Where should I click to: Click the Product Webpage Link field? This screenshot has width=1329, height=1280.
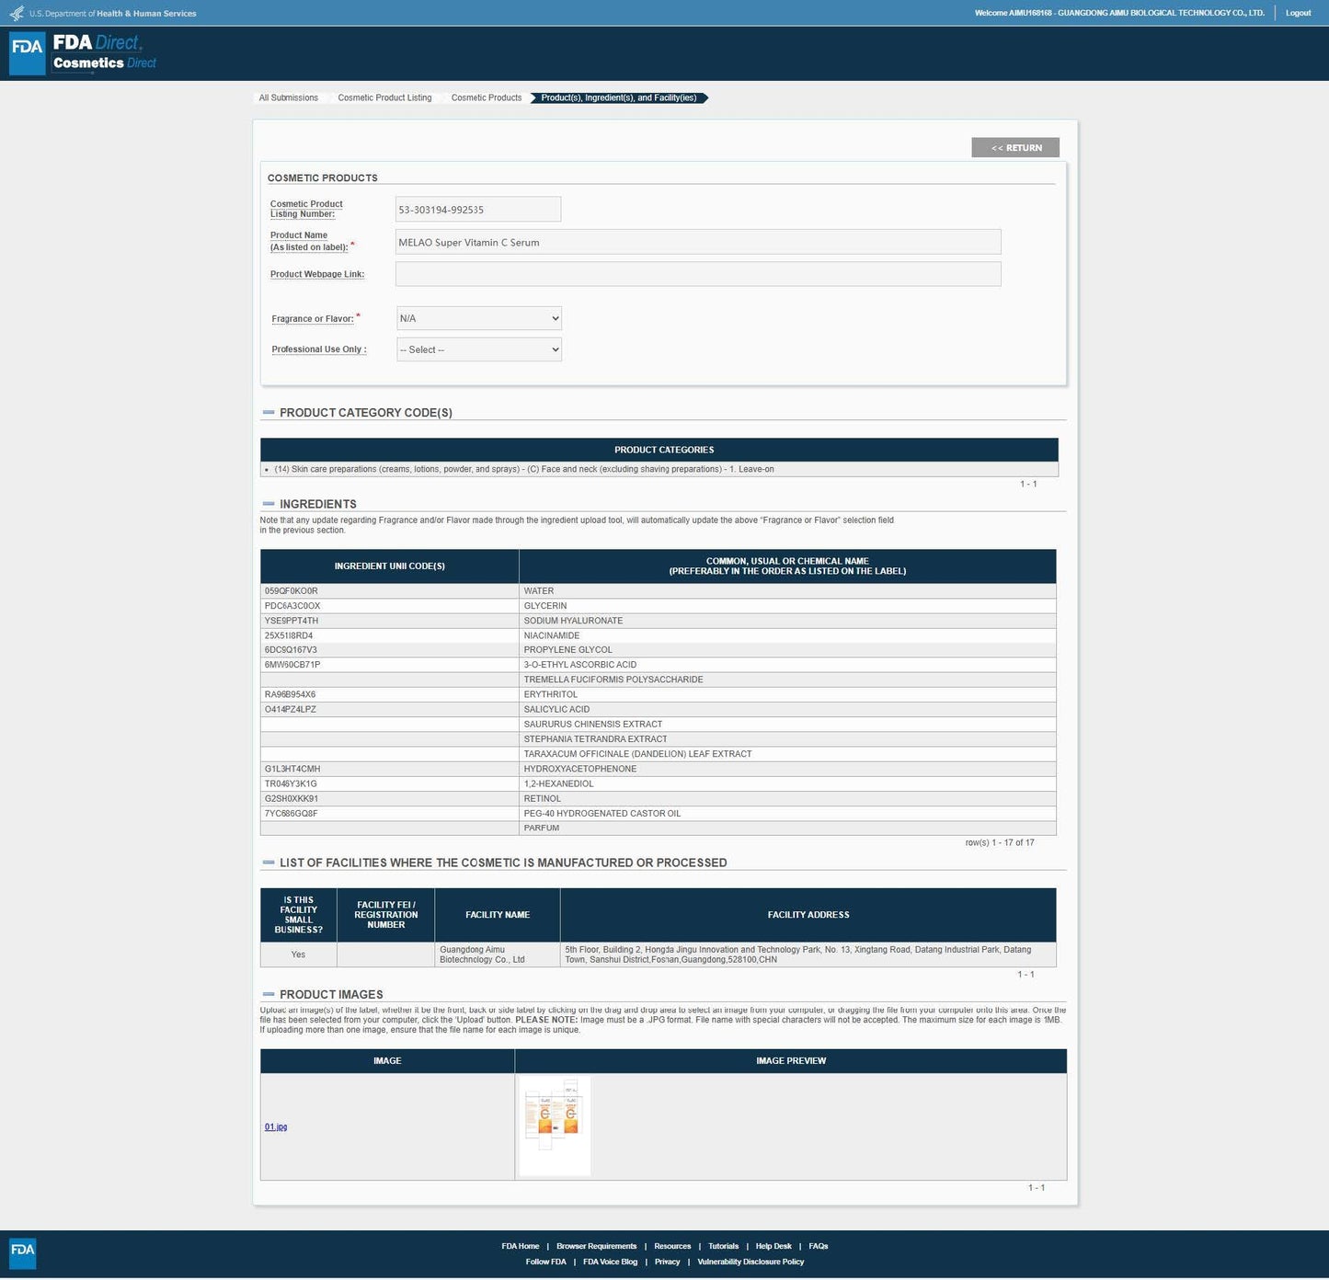pyautogui.click(x=698, y=274)
